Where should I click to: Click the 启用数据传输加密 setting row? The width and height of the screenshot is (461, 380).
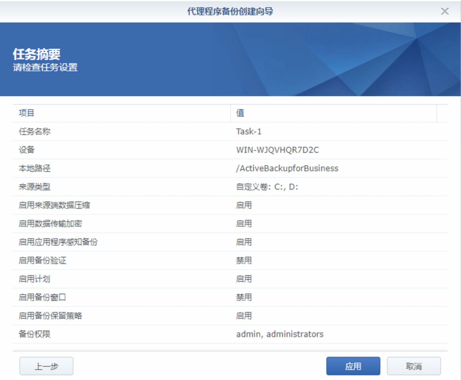(x=118, y=224)
